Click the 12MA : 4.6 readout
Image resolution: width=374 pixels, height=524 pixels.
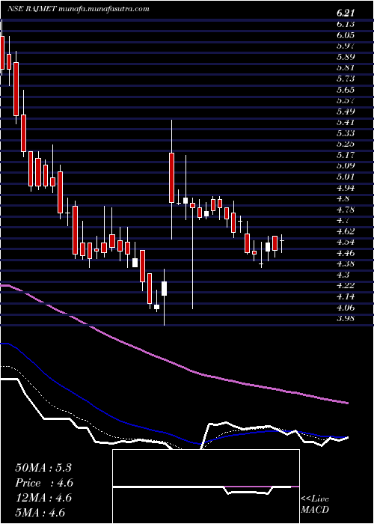tap(43, 498)
